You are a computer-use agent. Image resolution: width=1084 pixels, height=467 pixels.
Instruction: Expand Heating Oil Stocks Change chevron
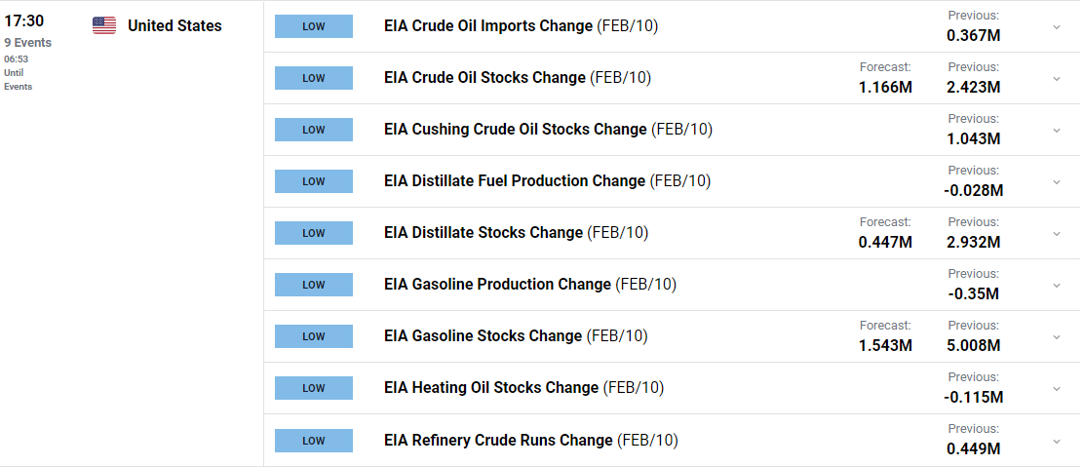click(x=1057, y=389)
